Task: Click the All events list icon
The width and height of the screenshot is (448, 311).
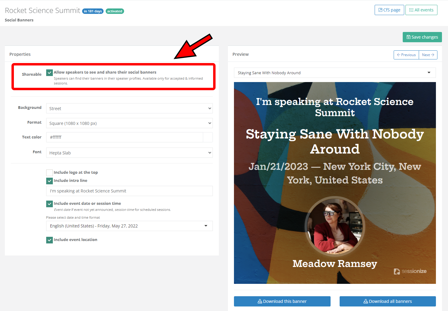Action: pos(411,10)
